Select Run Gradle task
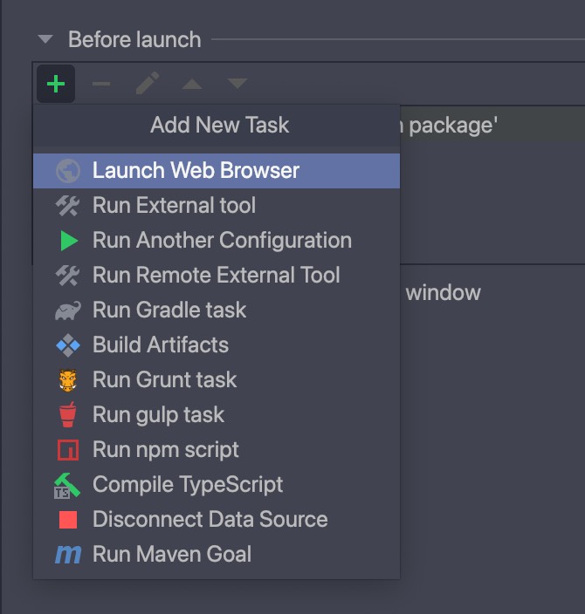Viewport: 585px width, 614px height. pyautogui.click(x=217, y=310)
